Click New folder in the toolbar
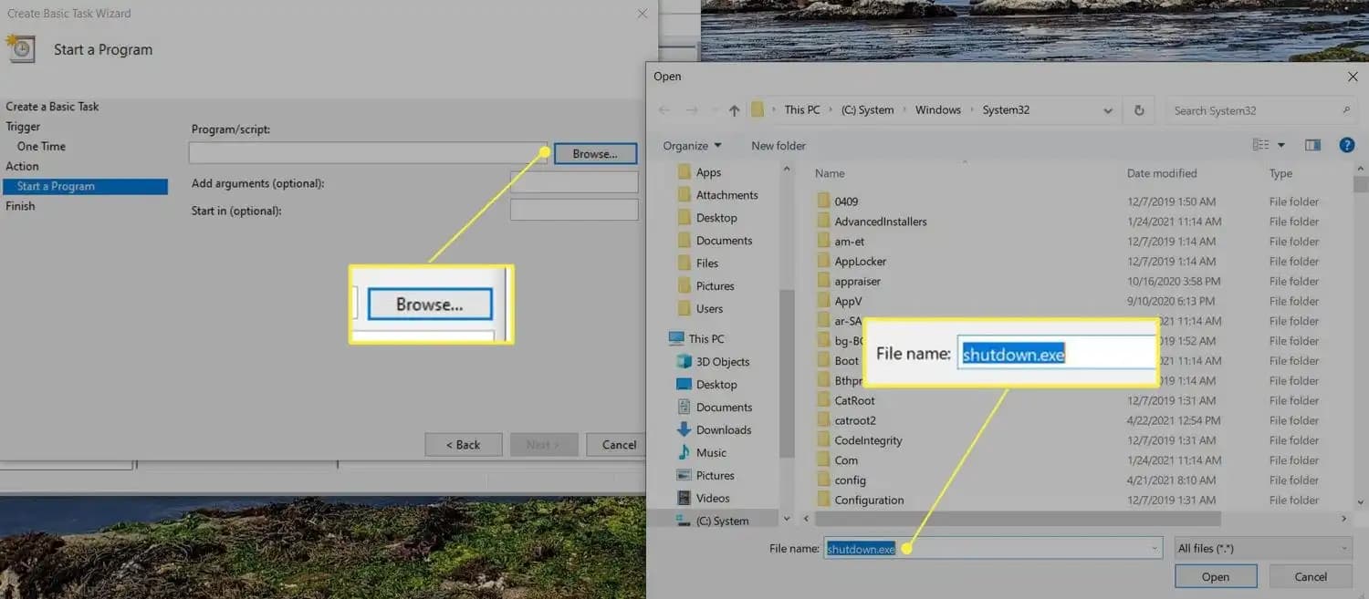Screen dimensions: 1369x599 point(779,146)
